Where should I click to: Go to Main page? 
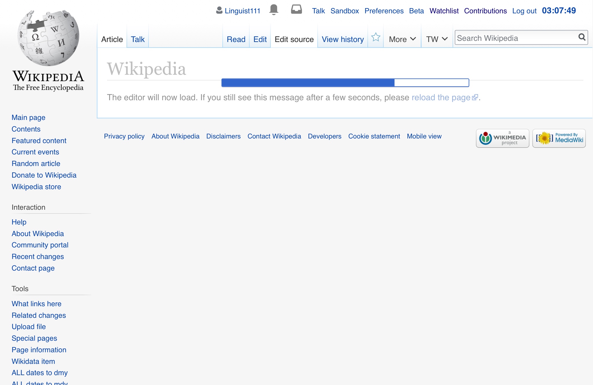click(x=28, y=117)
